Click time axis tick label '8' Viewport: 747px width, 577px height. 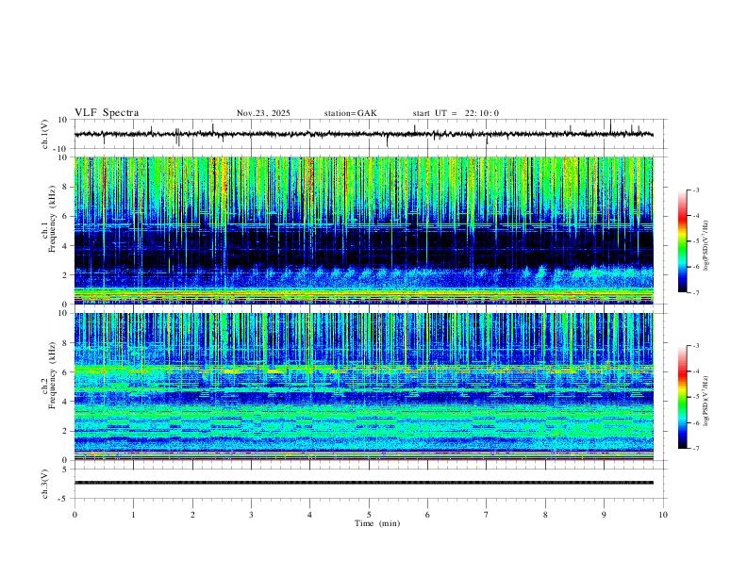tap(545, 515)
